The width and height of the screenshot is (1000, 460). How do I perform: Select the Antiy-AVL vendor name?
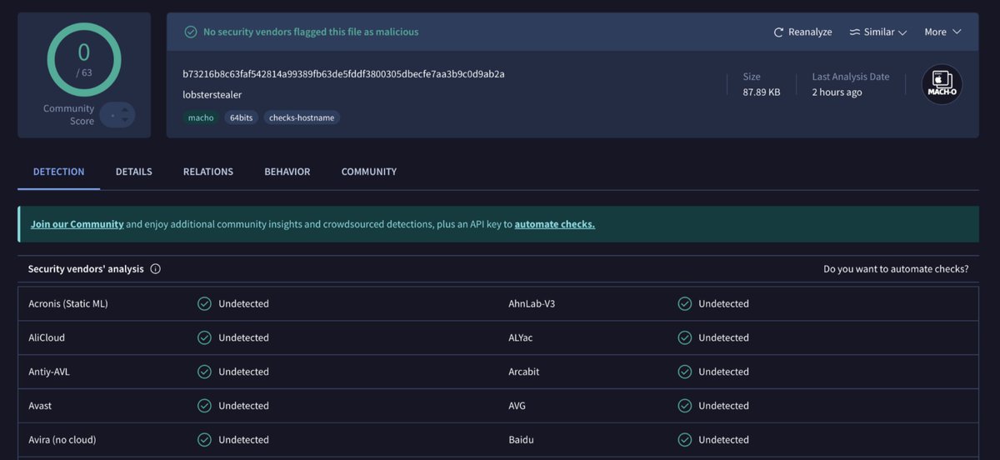coord(49,372)
